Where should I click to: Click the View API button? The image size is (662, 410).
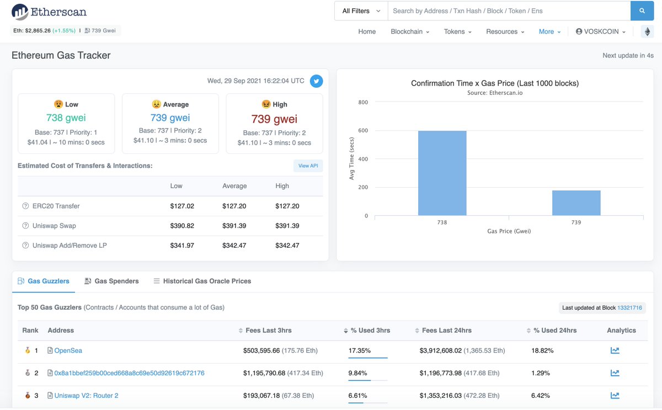coord(308,166)
